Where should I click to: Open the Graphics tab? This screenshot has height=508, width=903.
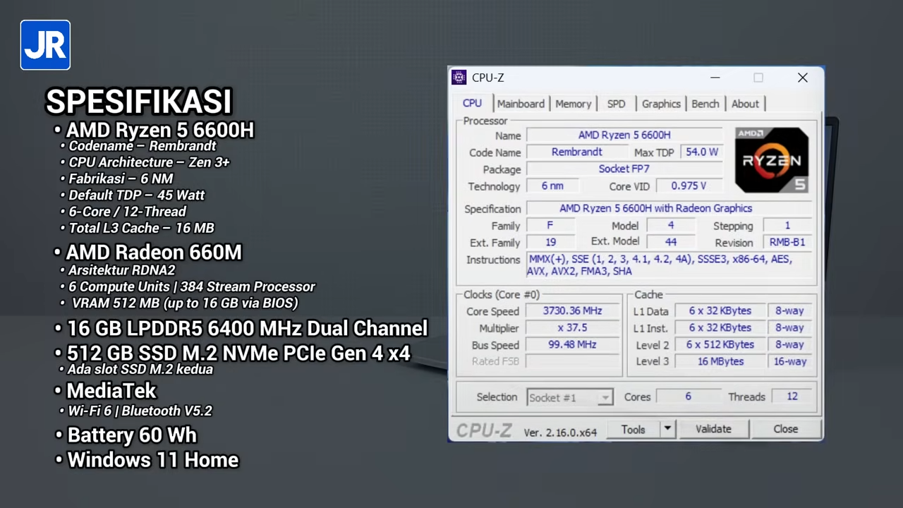(x=661, y=104)
